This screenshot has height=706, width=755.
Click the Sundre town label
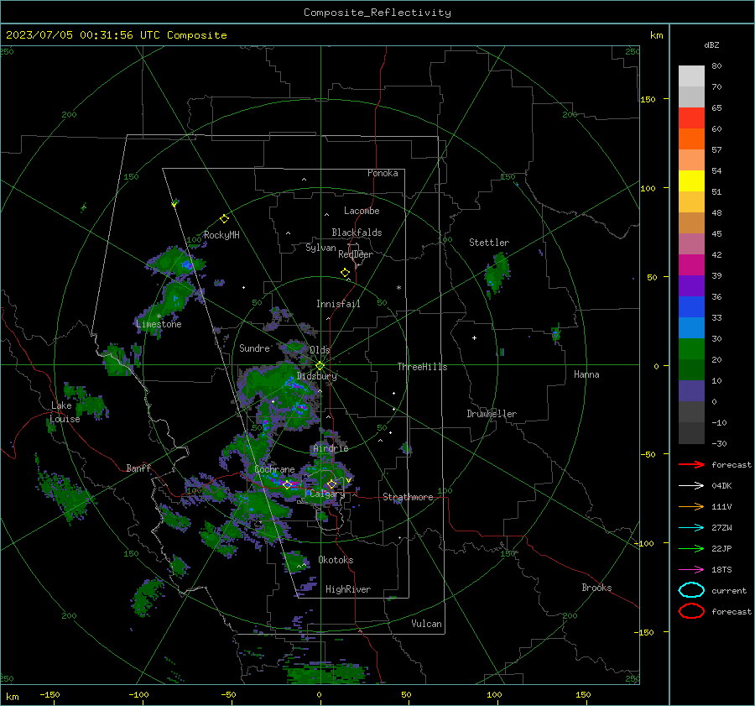click(x=254, y=348)
